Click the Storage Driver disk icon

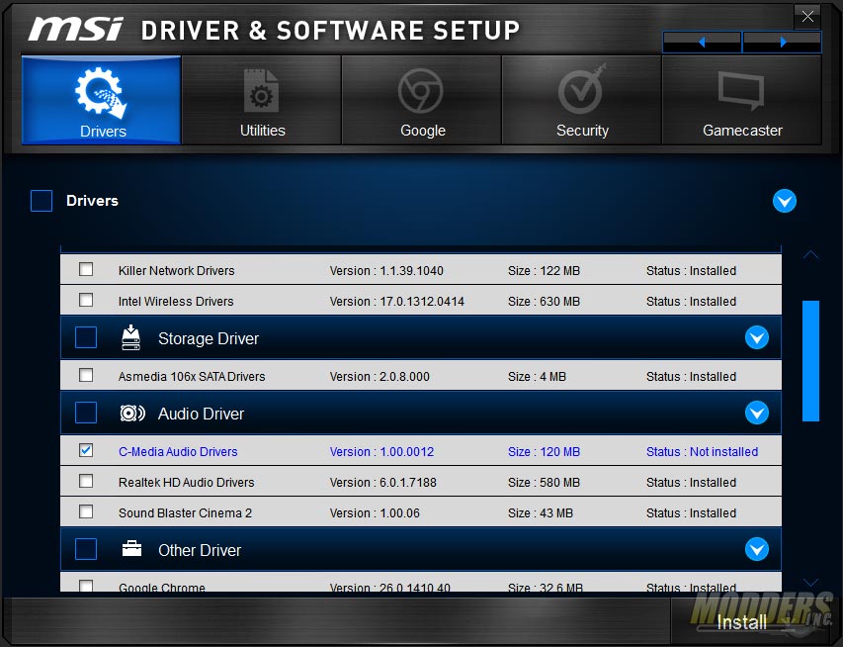coord(130,337)
